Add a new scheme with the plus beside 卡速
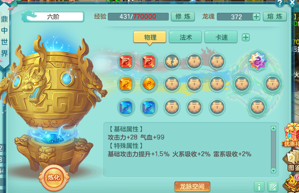Viewport: 299px width, 193px height. (246, 37)
